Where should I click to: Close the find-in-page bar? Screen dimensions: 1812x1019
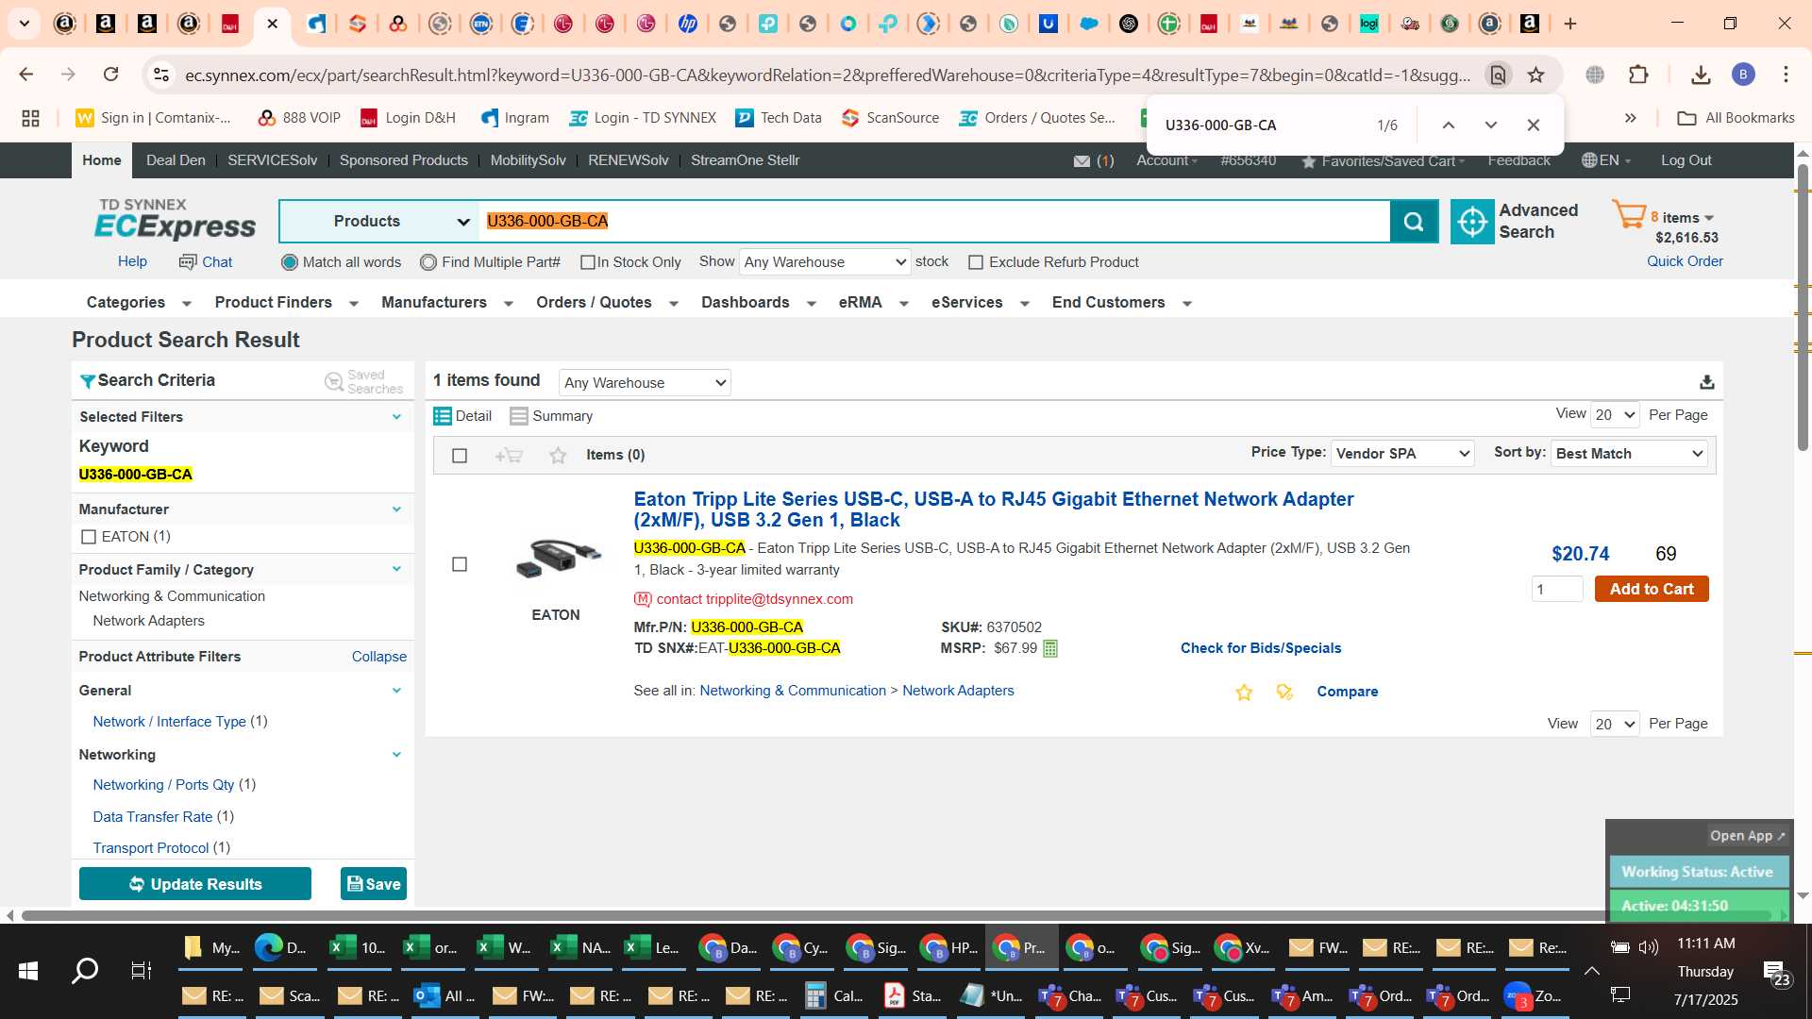pyautogui.click(x=1533, y=125)
